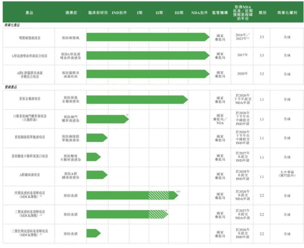Click the 吸附破傷風疫苗 product name
The height and width of the screenshot is (248, 304).
pyautogui.click(x=29, y=37)
